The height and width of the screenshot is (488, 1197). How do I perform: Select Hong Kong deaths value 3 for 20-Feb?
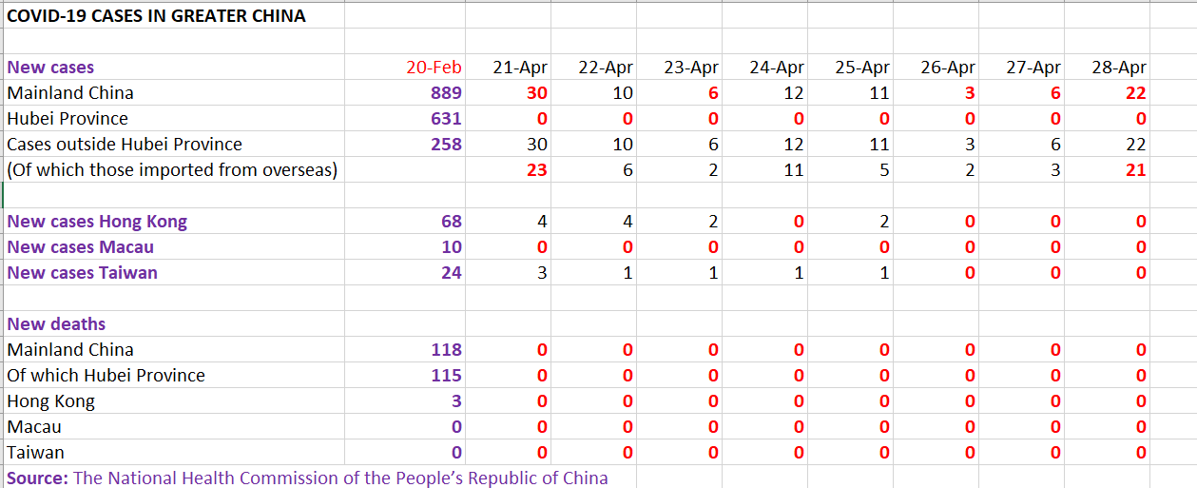[x=456, y=401]
